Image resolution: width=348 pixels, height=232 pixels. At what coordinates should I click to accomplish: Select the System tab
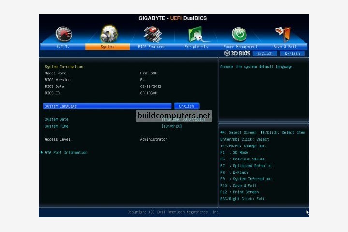(107, 47)
